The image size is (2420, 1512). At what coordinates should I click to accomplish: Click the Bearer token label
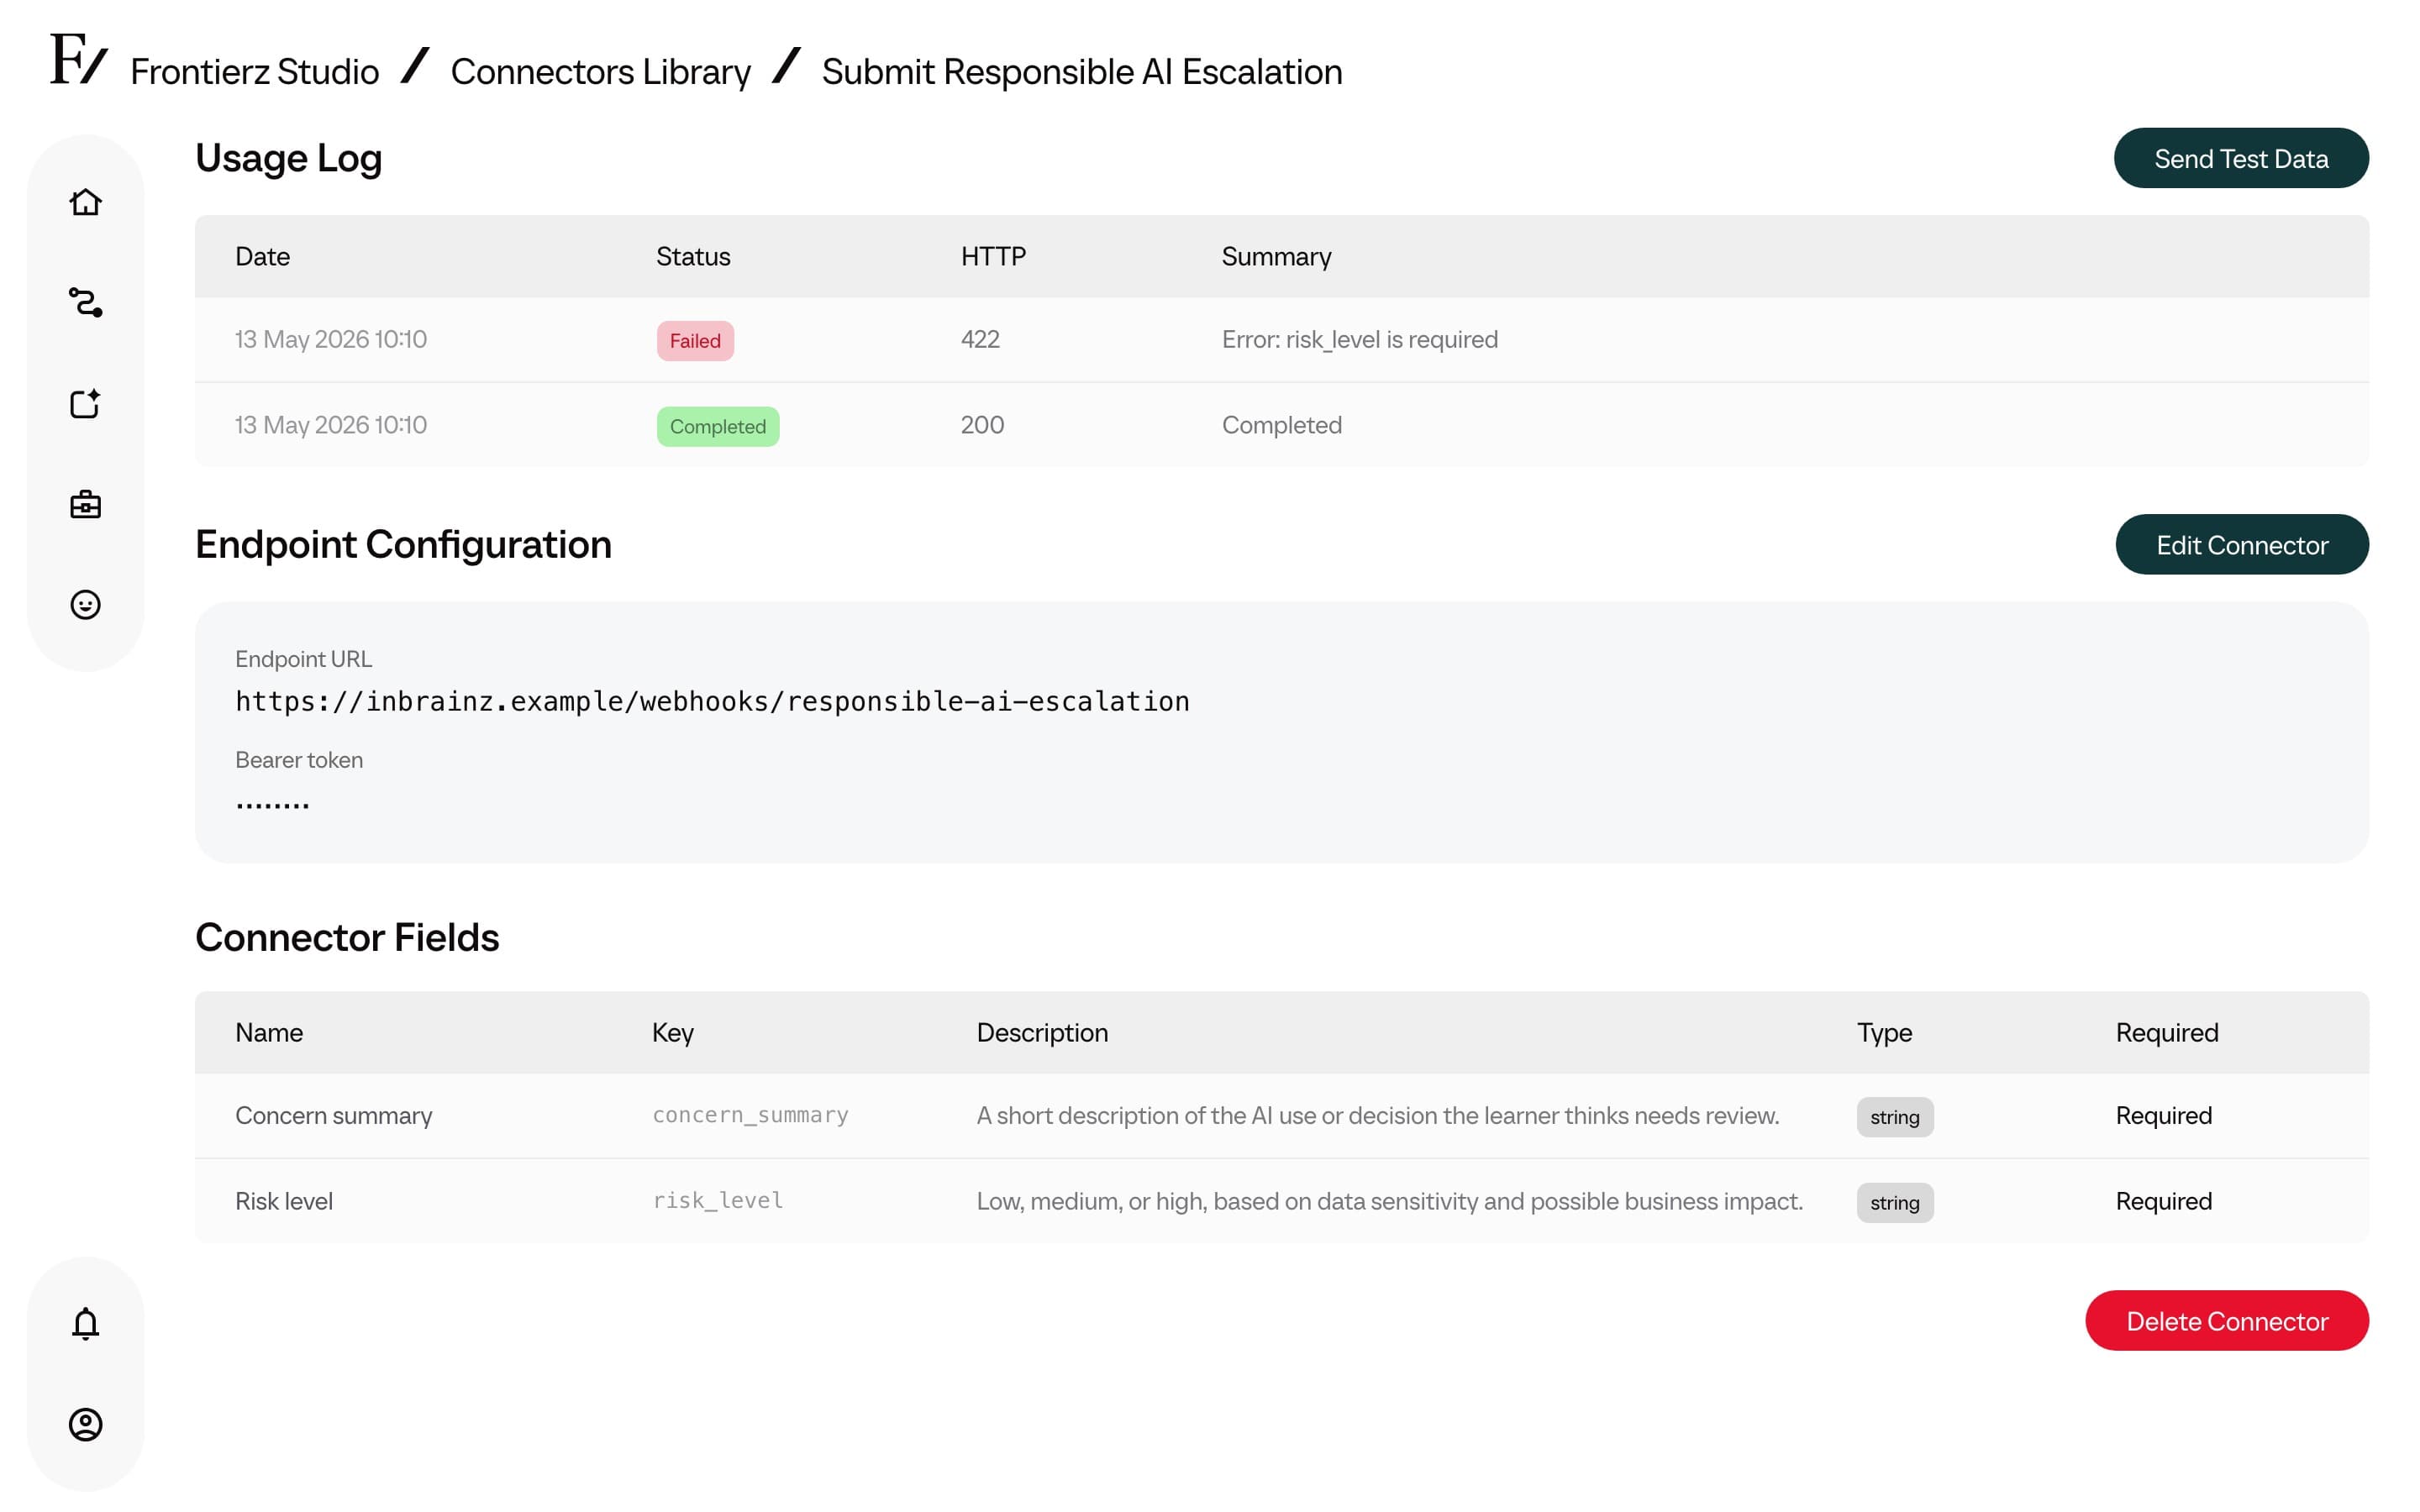tap(299, 760)
